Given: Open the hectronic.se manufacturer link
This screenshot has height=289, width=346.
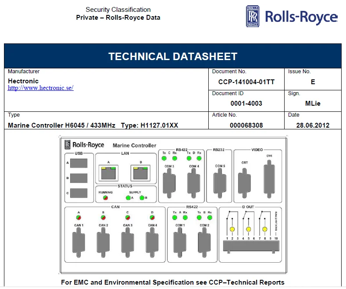Looking at the screenshot, I should (x=41, y=88).
